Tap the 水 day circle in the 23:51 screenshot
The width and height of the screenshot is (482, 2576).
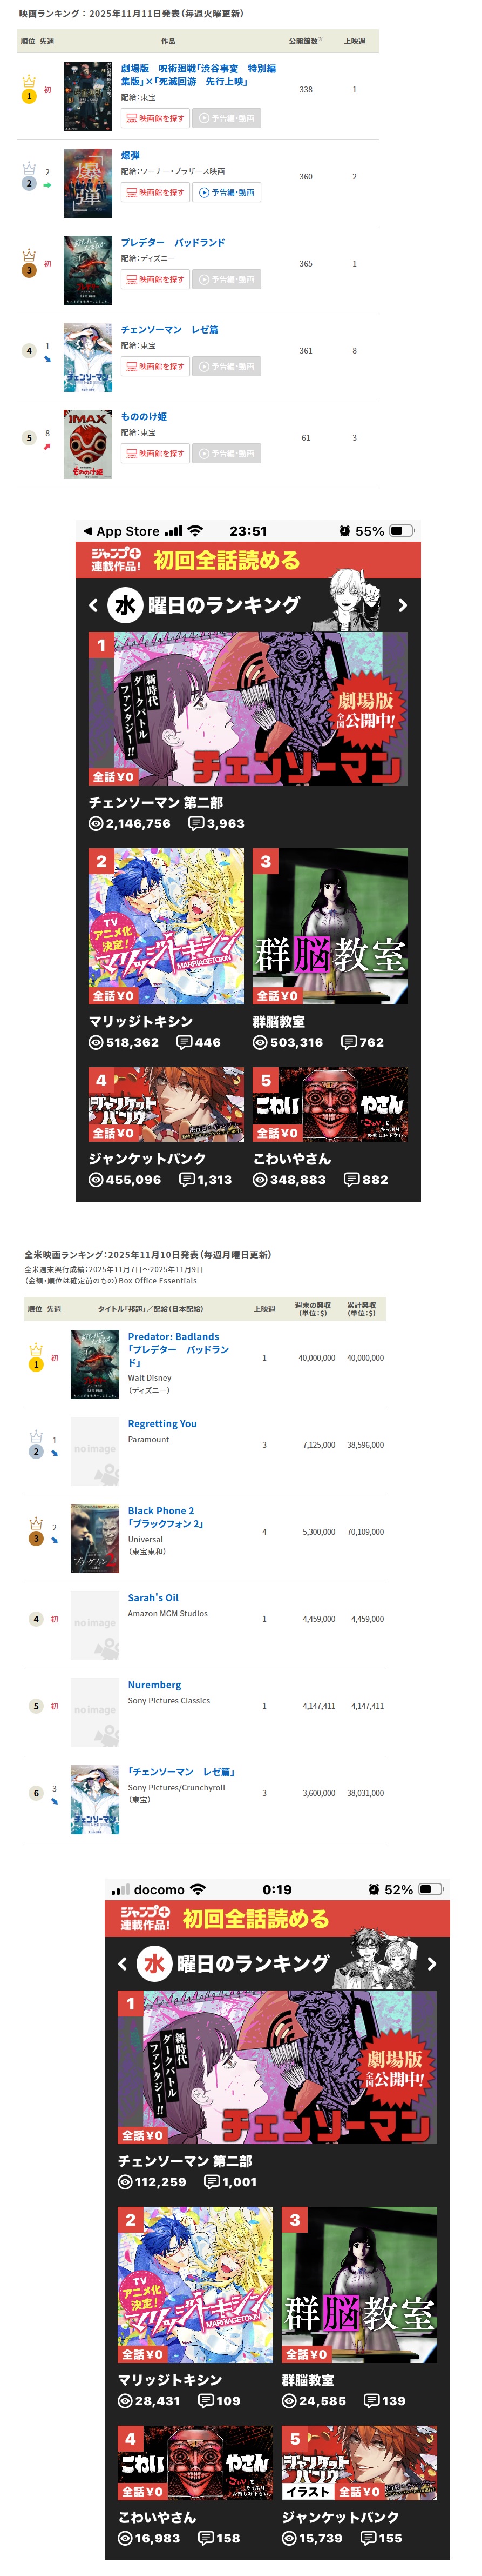(125, 604)
